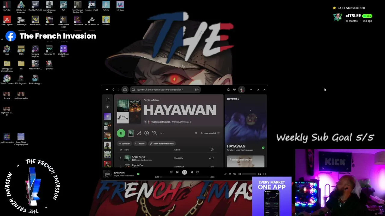Viewport: 385px width, 216px height.
Task: Open Apex Legends desktop shortcut
Action: (x=7, y=21)
